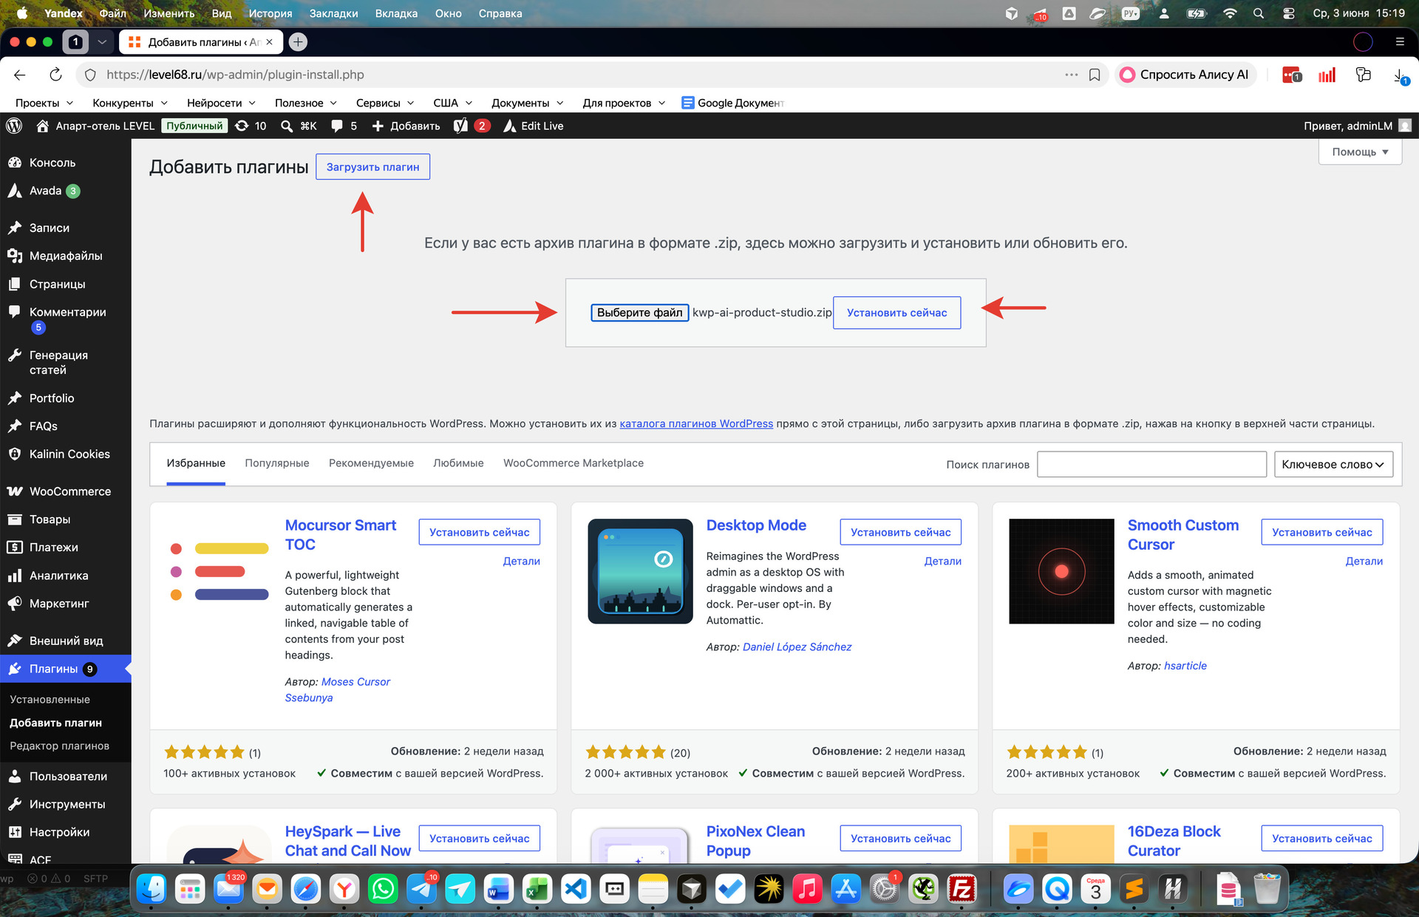Open Консоль in the sidebar
This screenshot has width=1419, height=917.
[x=52, y=163]
